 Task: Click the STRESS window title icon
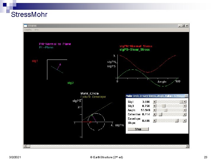(25, 26)
